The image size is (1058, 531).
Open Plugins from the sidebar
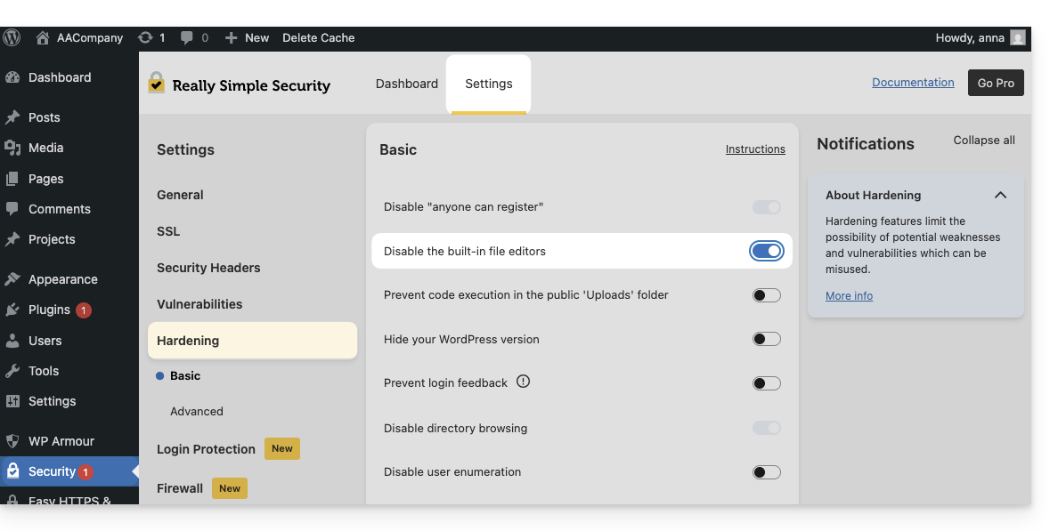[49, 310]
